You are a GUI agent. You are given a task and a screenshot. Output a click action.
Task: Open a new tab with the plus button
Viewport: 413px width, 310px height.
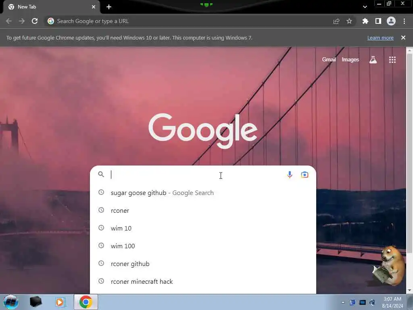[x=109, y=7]
